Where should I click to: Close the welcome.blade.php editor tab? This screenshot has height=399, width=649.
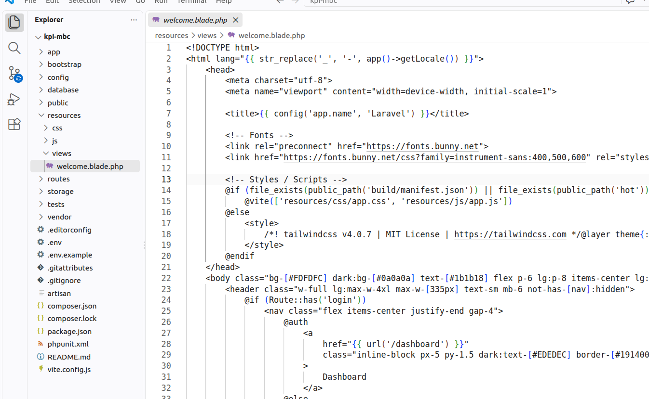(236, 20)
